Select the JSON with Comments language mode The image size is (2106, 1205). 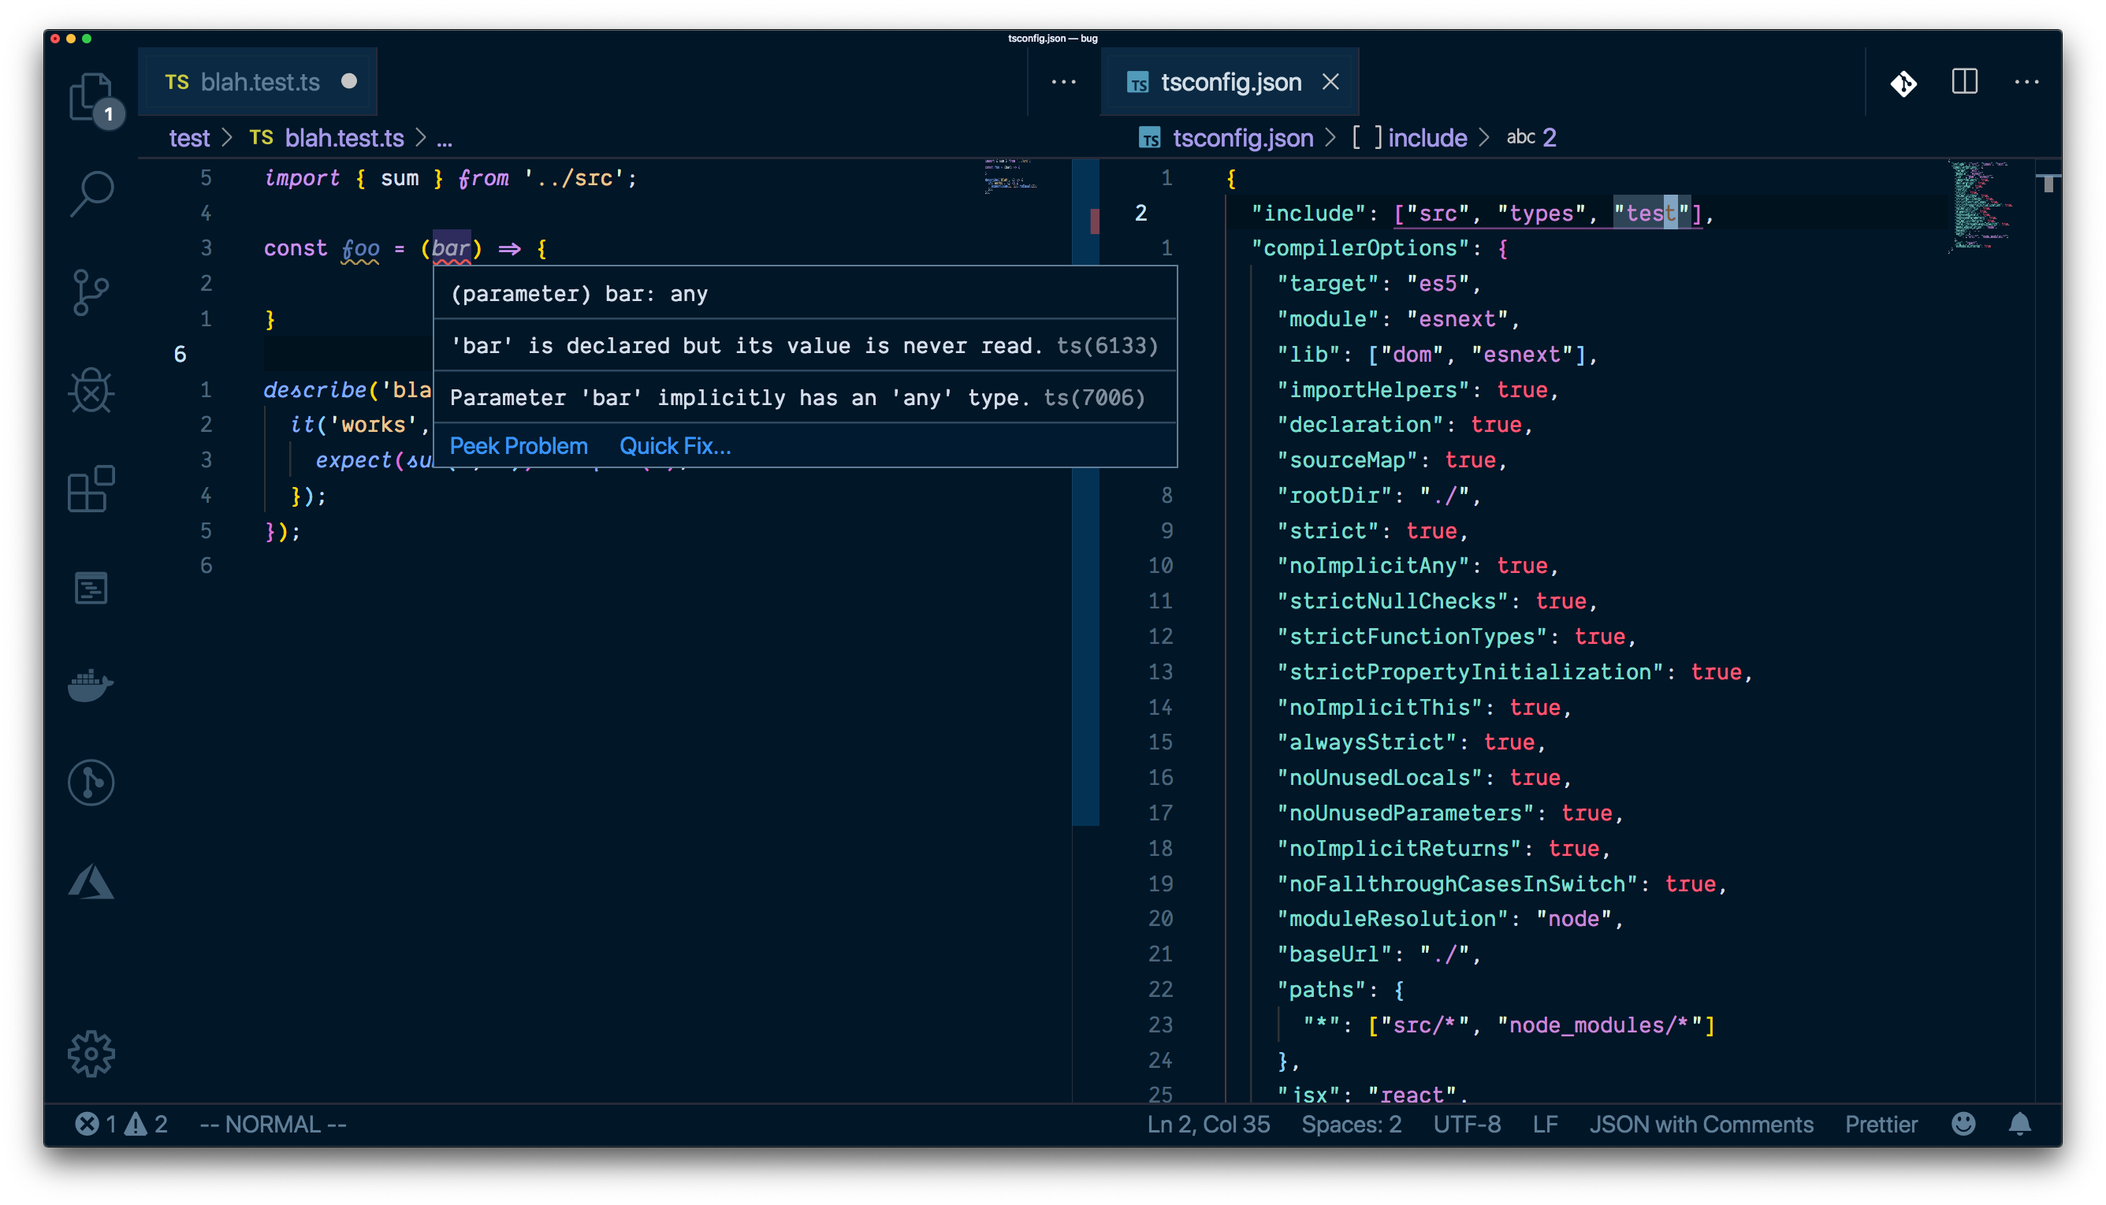1702,1124
